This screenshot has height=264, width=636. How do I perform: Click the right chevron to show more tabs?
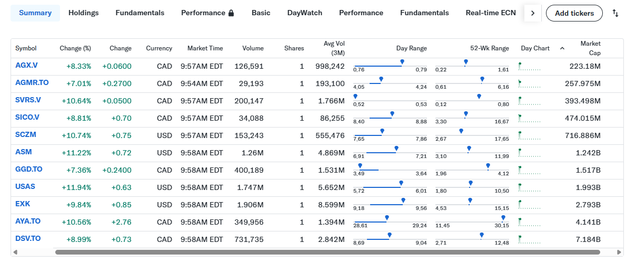pos(533,13)
